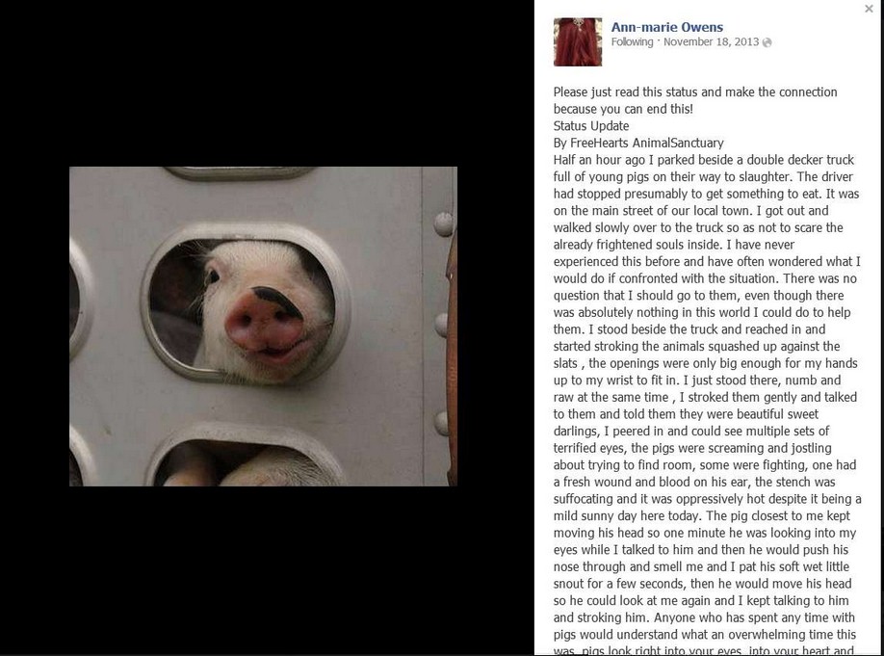Click the 'Status Update' text line
Screen dimensions: 884x656
click(591, 126)
